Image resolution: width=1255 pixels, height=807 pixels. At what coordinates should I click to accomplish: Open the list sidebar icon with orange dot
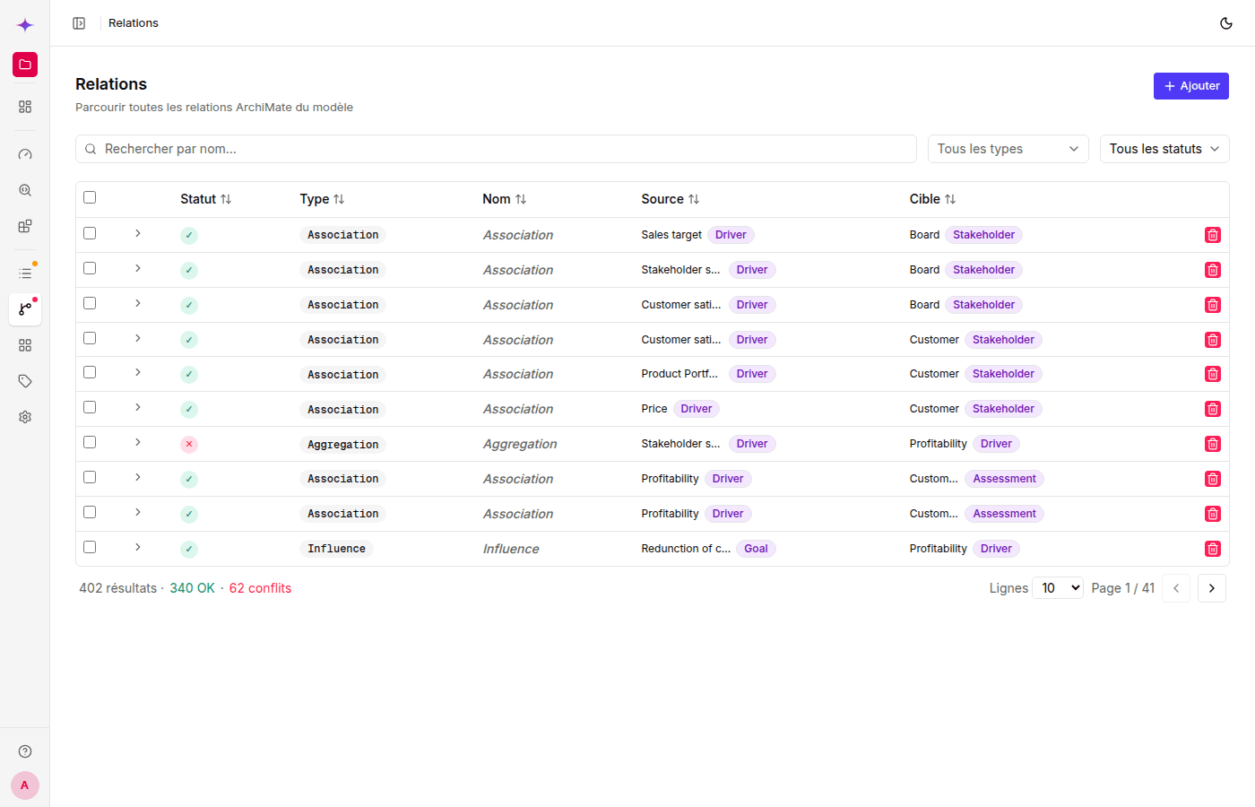point(25,273)
